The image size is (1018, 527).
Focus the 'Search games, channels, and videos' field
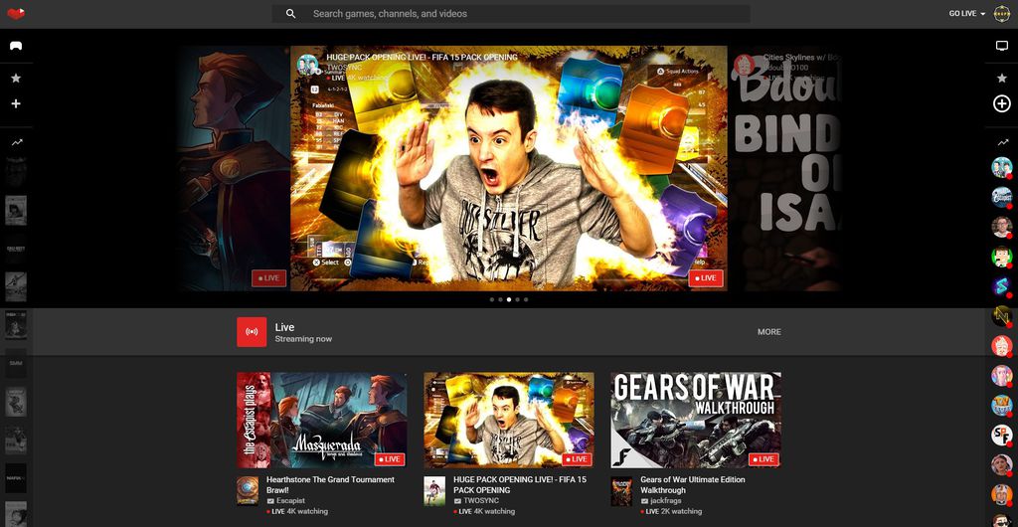(510, 14)
